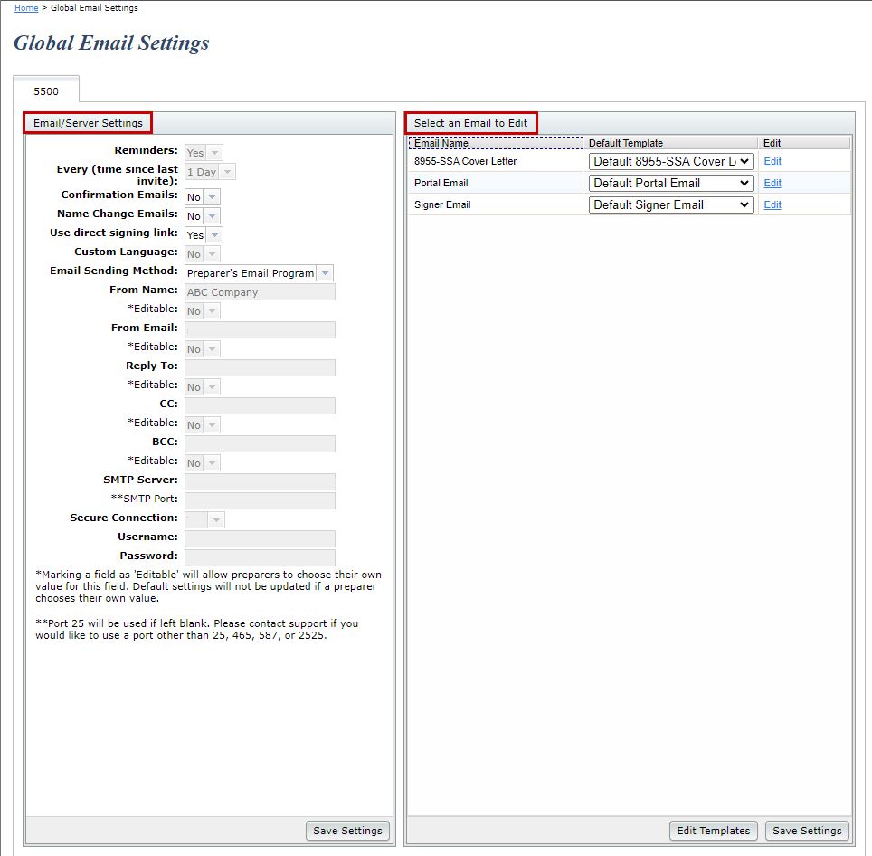Edit the 8955-SSA Cover Letter email
This screenshot has height=856, width=872.
click(772, 161)
